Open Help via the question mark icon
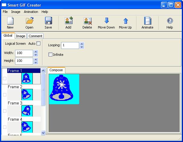Image resolution: width=183 pixels, height=142 pixels. pyautogui.click(x=170, y=21)
